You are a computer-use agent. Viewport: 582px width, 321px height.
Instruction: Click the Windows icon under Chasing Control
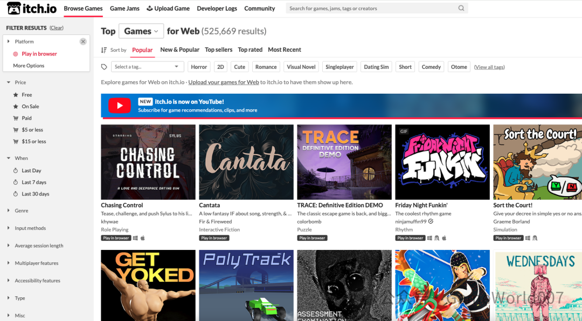coord(135,238)
